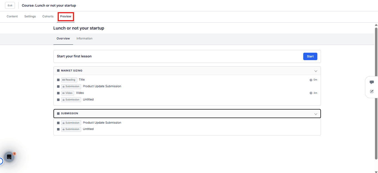This screenshot has height=173, width=378.
Task: Toggle completion square of Product Update Submission in Submission section
Action: (x=58, y=123)
